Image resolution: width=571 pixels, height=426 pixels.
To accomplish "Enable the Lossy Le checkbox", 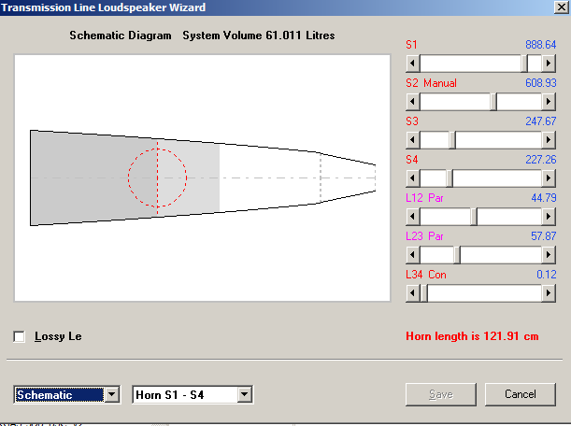I will (x=19, y=336).
